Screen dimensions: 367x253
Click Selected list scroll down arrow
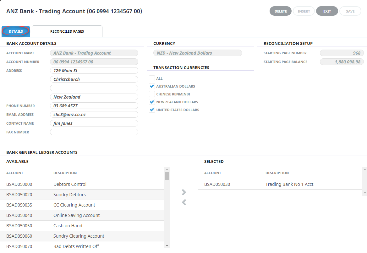click(x=365, y=193)
